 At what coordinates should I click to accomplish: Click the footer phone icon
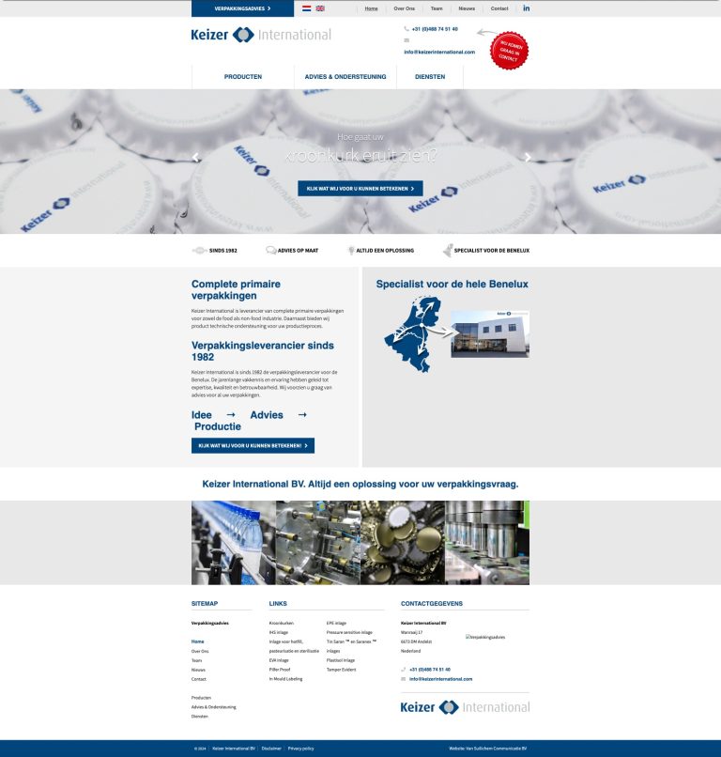click(403, 670)
